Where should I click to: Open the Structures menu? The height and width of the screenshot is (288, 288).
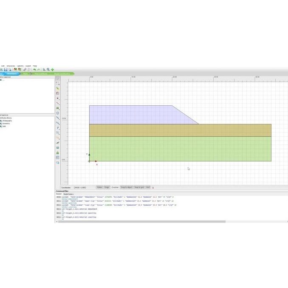[11, 66]
